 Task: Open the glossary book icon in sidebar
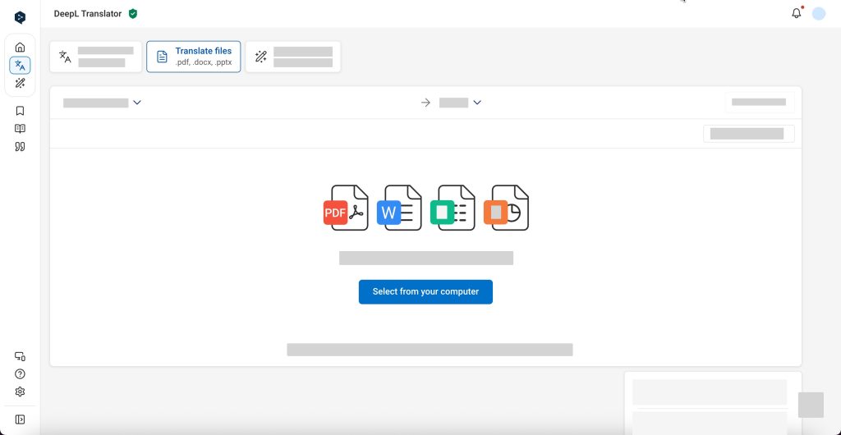coord(20,129)
